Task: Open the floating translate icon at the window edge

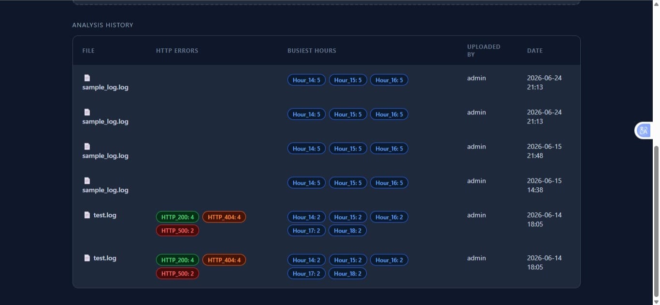Action: point(644,130)
